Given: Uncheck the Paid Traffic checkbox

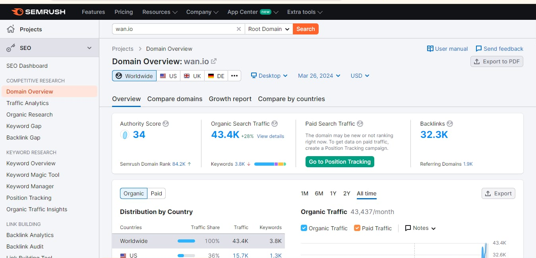Looking at the screenshot, I should point(357,228).
